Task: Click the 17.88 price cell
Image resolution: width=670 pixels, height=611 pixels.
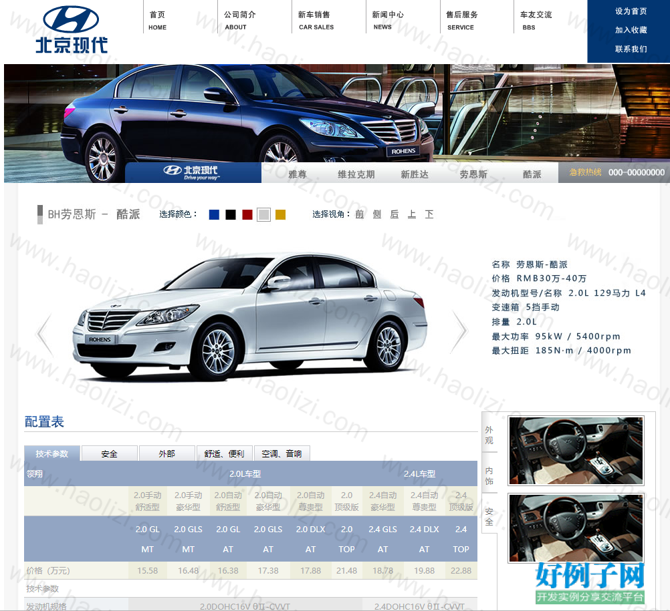Action: [311, 570]
